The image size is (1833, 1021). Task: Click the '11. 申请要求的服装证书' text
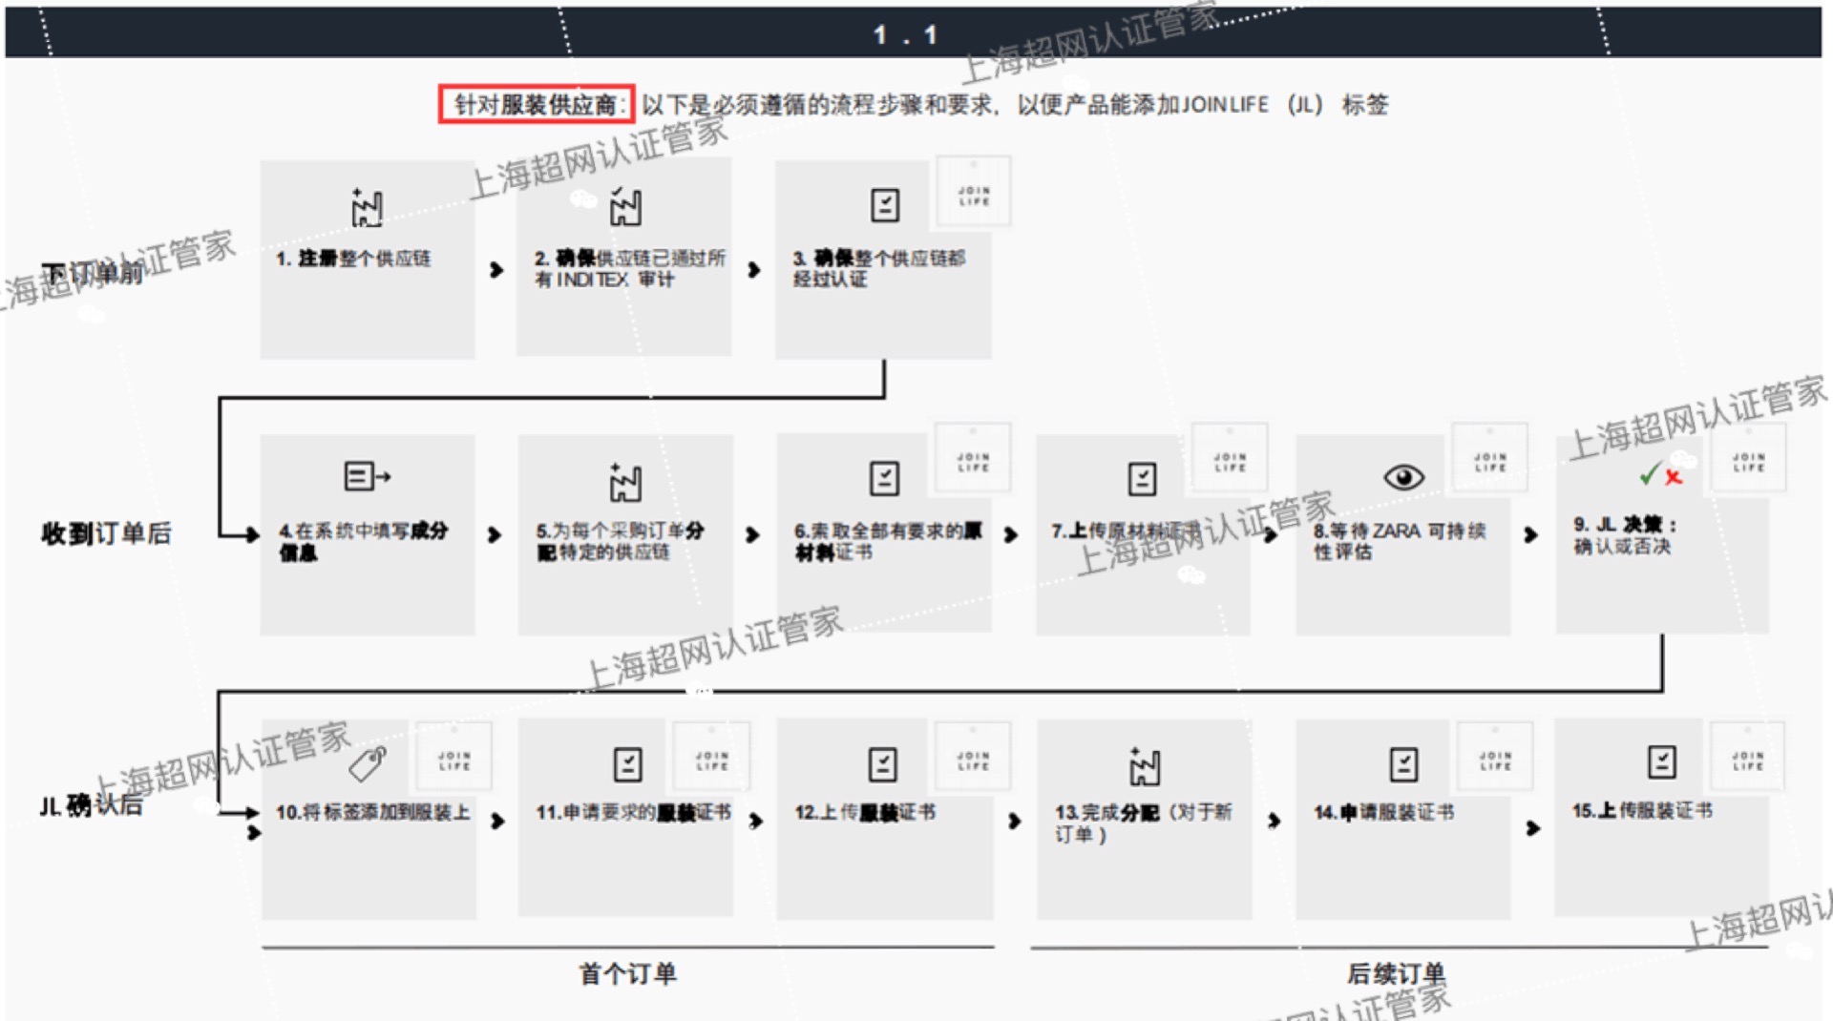633,812
